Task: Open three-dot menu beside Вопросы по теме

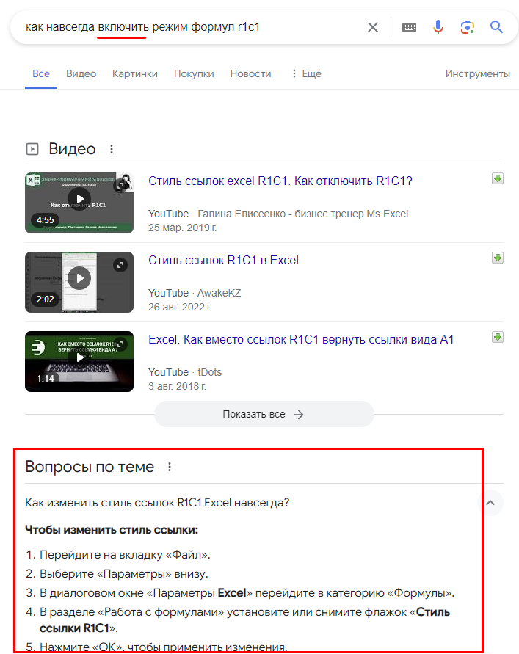Action: point(170,467)
